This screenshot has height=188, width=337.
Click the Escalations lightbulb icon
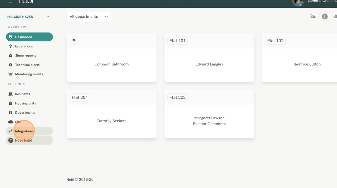pos(11,46)
